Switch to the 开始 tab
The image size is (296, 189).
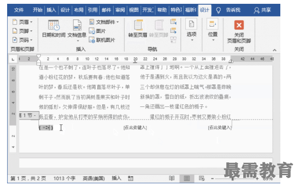point(38,10)
